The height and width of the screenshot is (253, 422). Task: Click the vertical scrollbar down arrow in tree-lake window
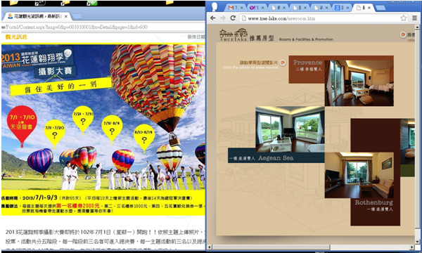[x=417, y=242]
